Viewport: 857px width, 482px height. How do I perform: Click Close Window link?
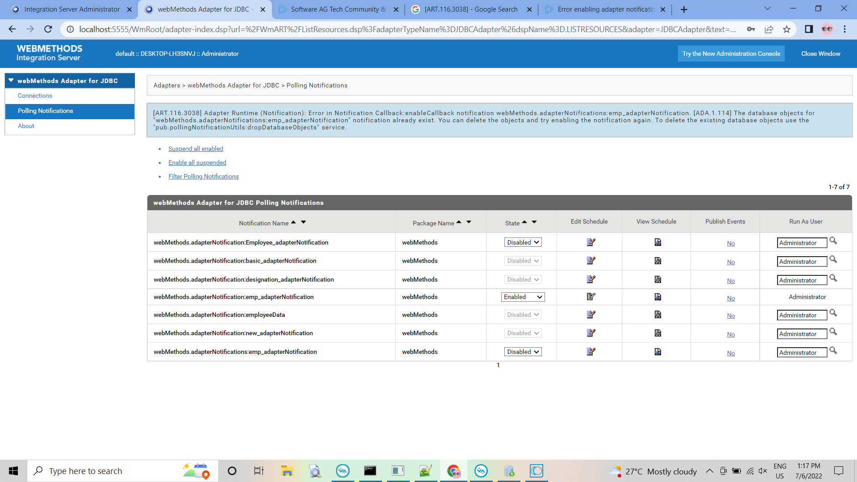pos(820,54)
